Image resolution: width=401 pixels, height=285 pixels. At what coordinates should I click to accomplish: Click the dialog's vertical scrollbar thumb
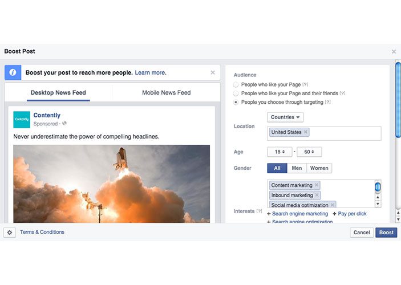pos(398,100)
